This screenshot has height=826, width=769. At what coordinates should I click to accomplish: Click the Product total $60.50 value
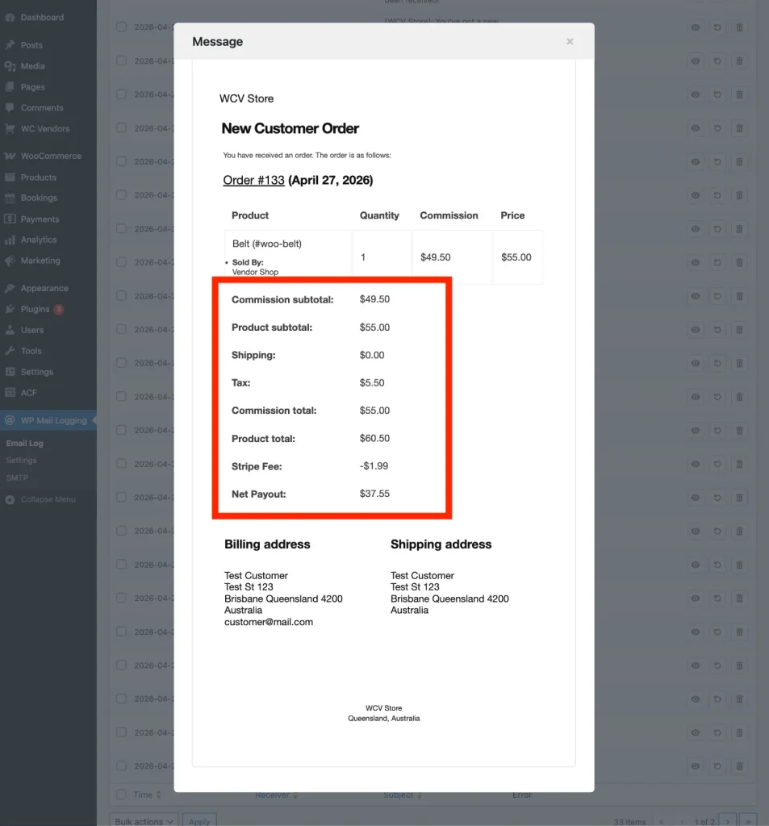click(374, 438)
